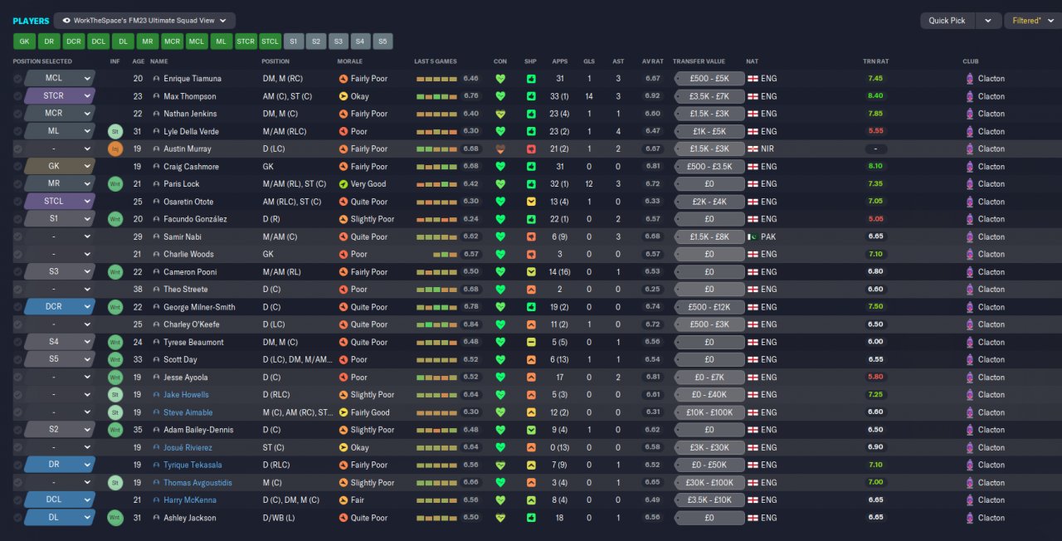Viewport: 1062px width, 541px height.
Task: Toggle selection checkbox for Ashley Jackson
Action: 17,518
